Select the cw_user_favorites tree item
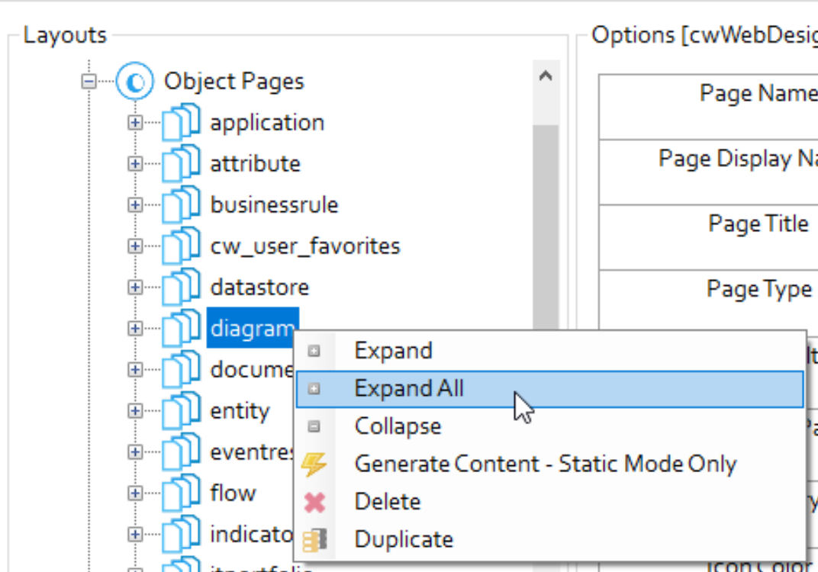The width and height of the screenshot is (818, 572). (304, 246)
